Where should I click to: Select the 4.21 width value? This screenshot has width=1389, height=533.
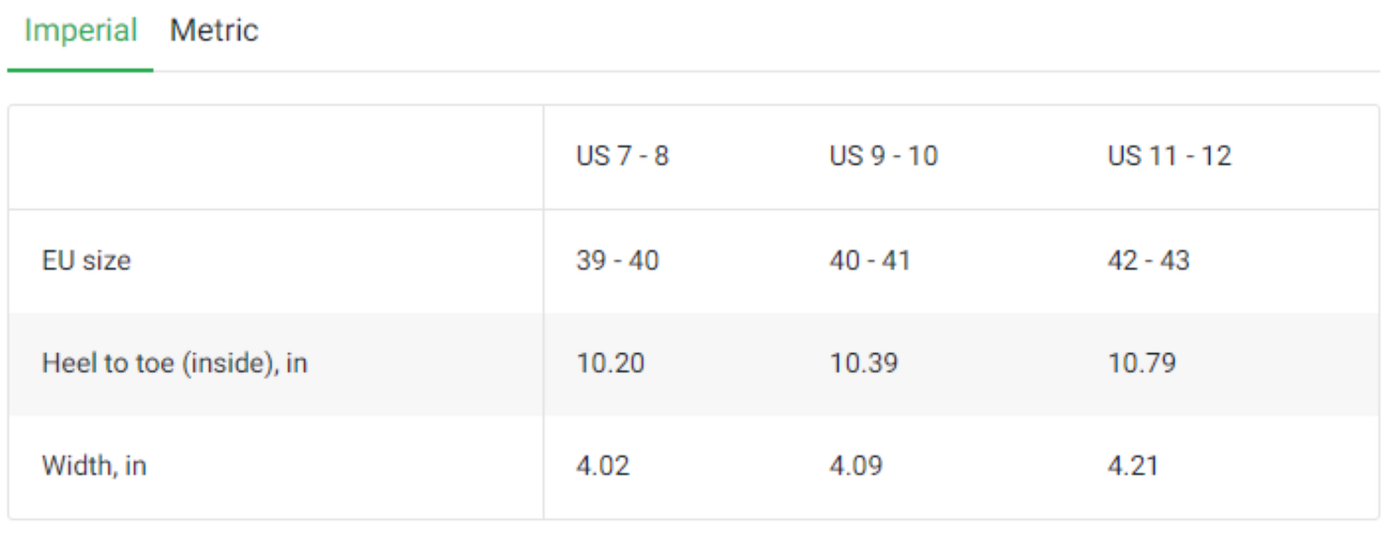(x=1133, y=466)
